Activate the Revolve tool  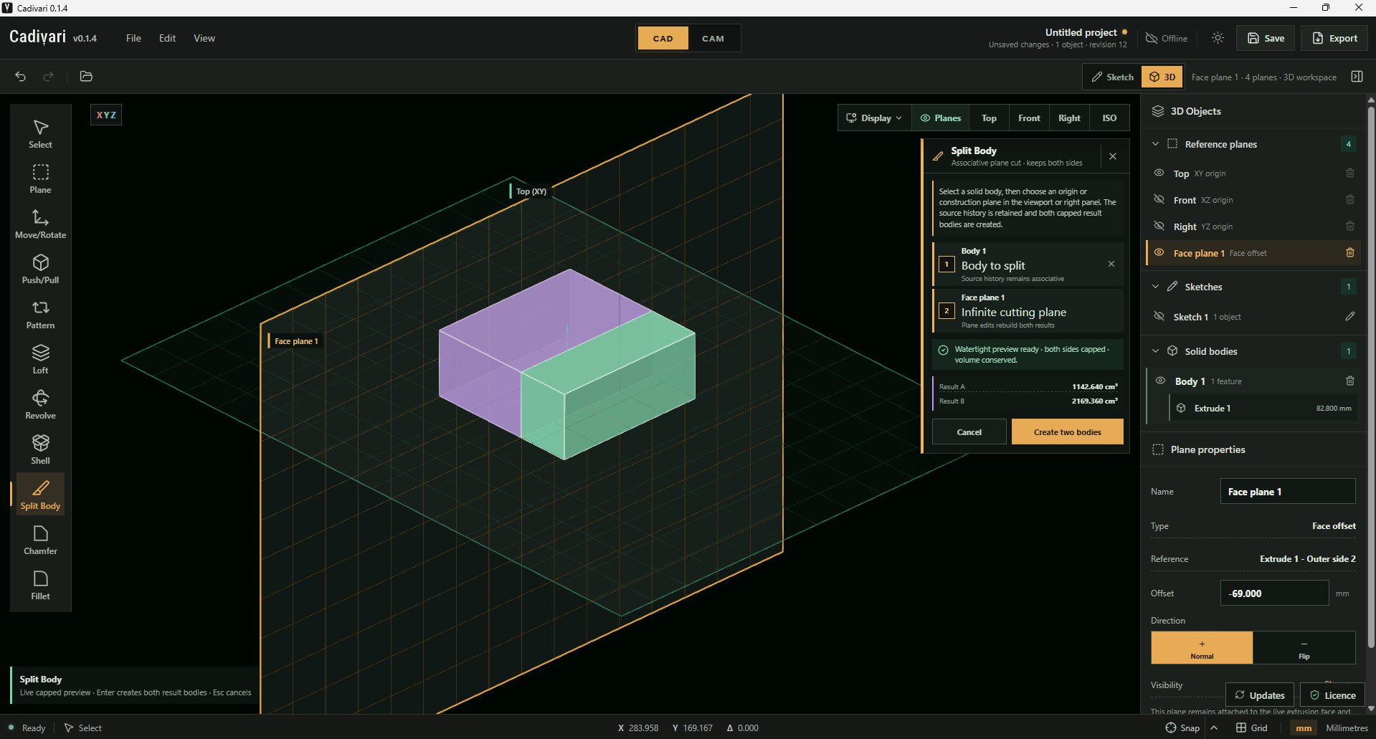point(41,405)
